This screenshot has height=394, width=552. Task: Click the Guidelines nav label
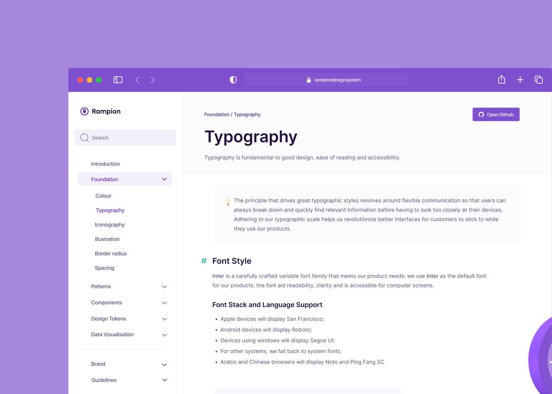coord(104,380)
